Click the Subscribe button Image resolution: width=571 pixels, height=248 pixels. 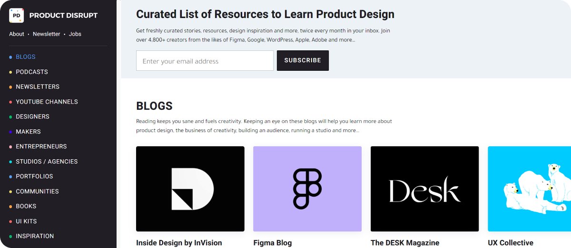click(303, 60)
